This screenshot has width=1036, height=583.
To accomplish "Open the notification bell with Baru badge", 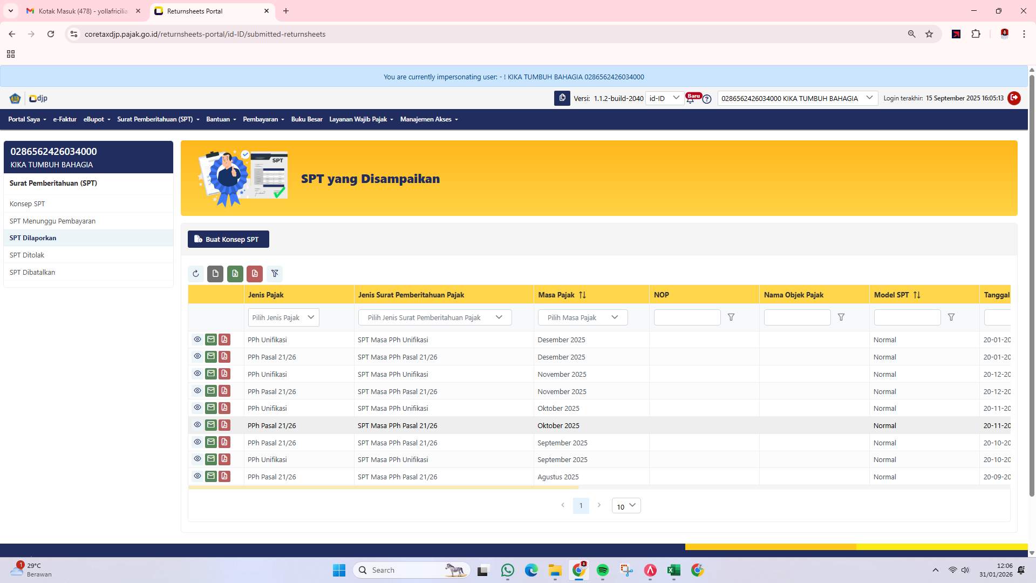I will click(x=691, y=98).
